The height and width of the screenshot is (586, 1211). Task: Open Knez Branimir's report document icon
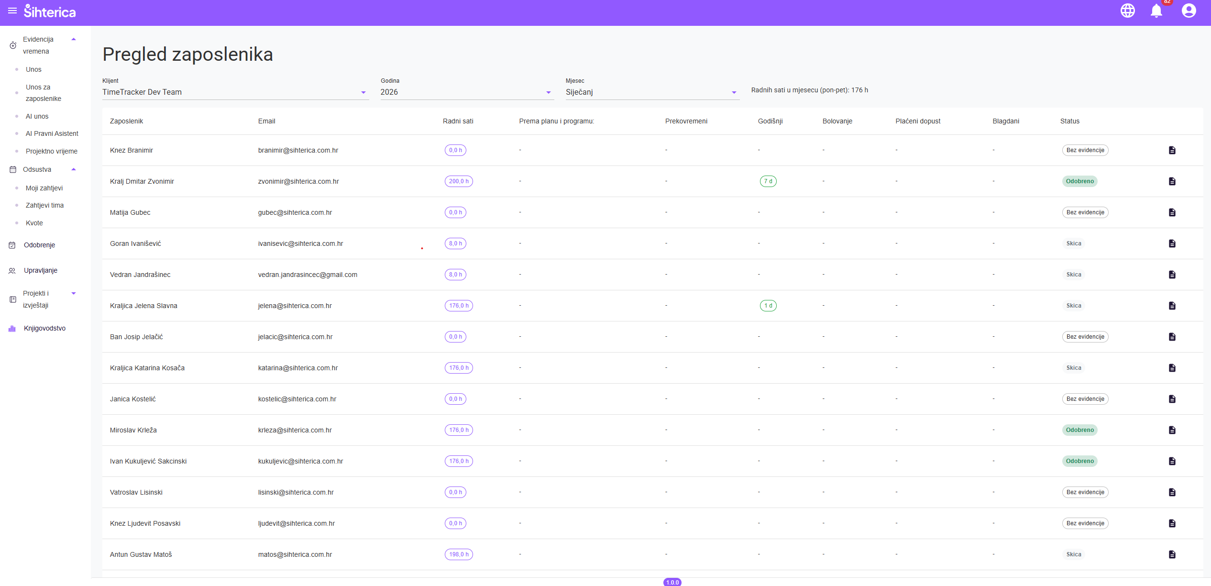[1172, 150]
